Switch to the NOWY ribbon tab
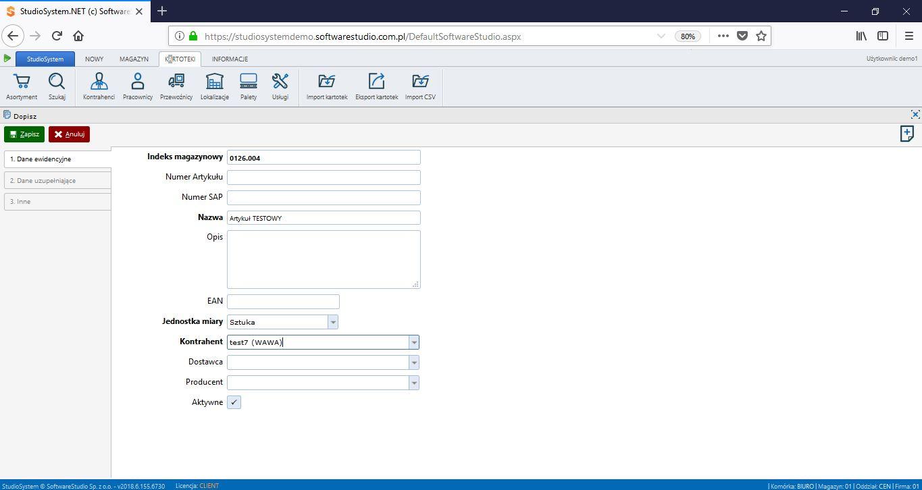This screenshot has height=490, width=922. pyautogui.click(x=95, y=59)
